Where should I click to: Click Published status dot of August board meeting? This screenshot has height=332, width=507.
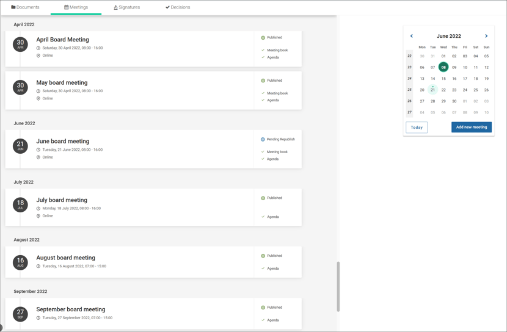pyautogui.click(x=263, y=256)
